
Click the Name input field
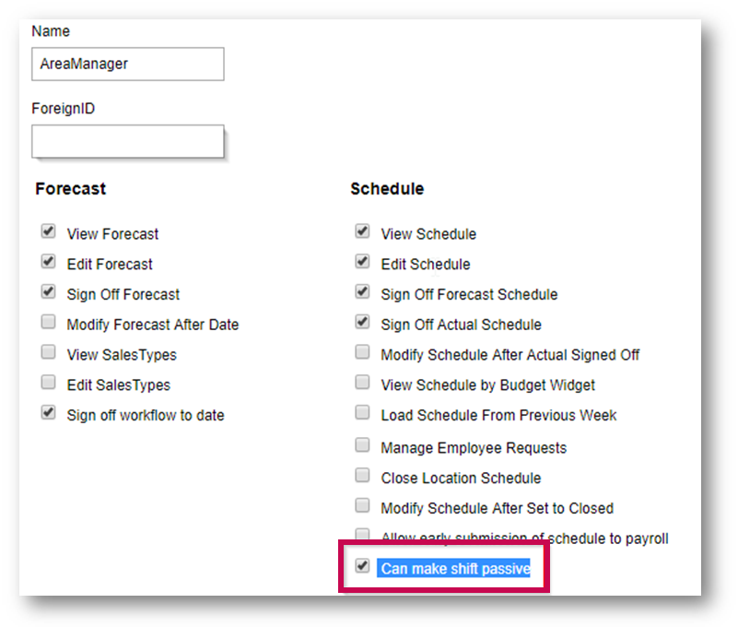click(127, 65)
